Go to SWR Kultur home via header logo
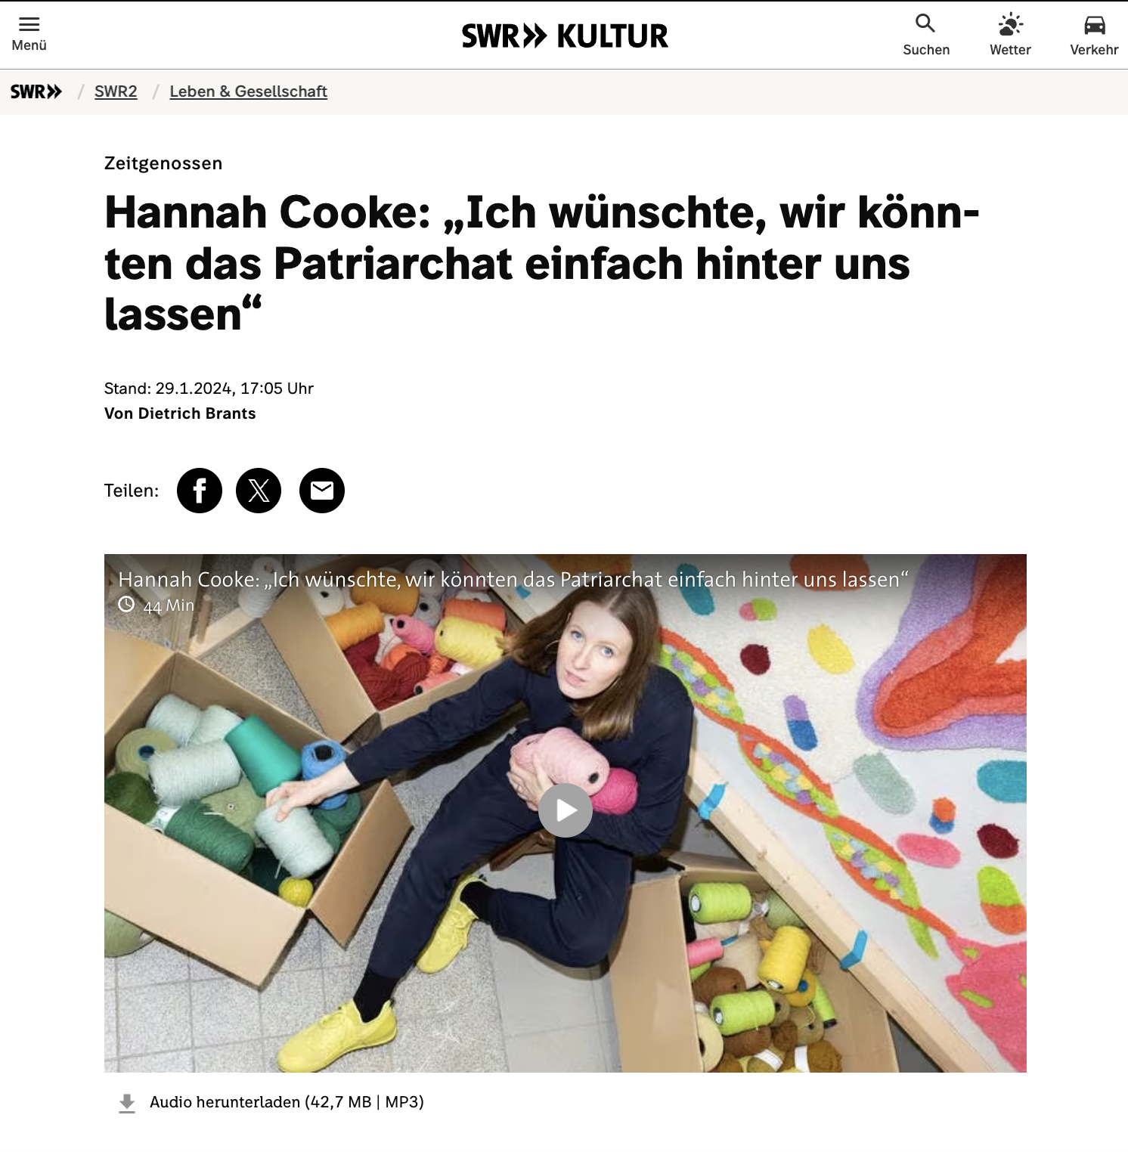 pyautogui.click(x=565, y=36)
